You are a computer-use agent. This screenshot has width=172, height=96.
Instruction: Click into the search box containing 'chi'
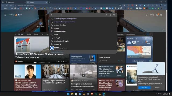(x=77, y=15)
